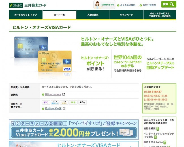
Task: Click green arrow bullet before Hilton Honors
Action: (43, 95)
